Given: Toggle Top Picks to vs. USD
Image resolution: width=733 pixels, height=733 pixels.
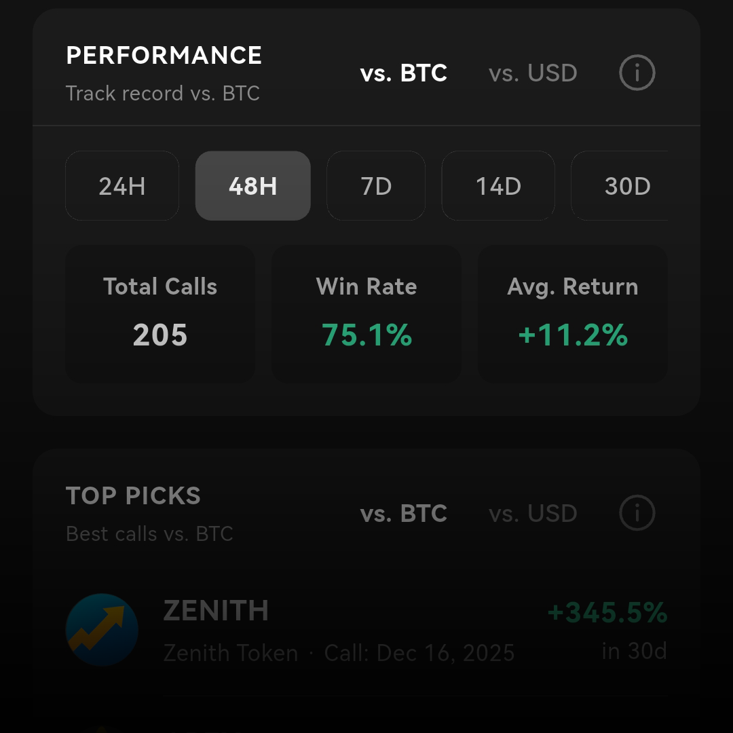Looking at the screenshot, I should (x=533, y=514).
